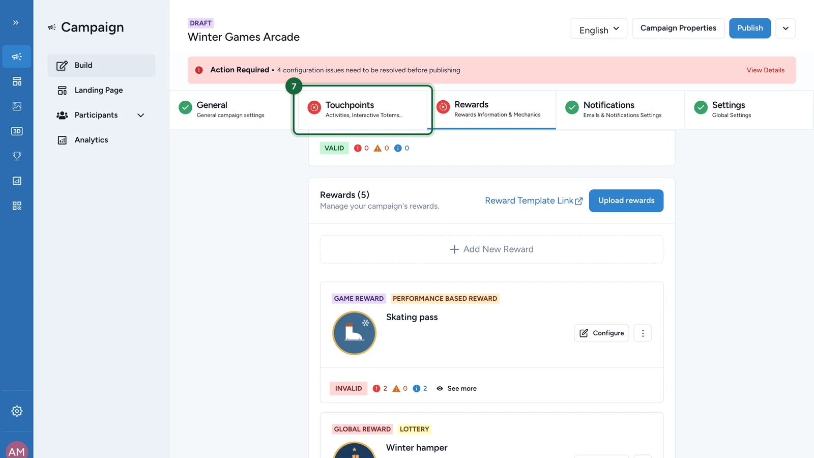Open the image gallery icon in rail
This screenshot has height=458, width=814.
[17, 106]
